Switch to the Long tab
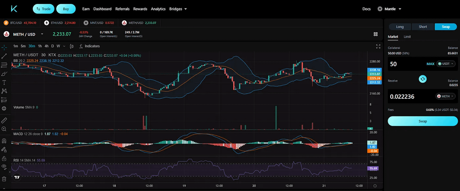 pos(400,26)
